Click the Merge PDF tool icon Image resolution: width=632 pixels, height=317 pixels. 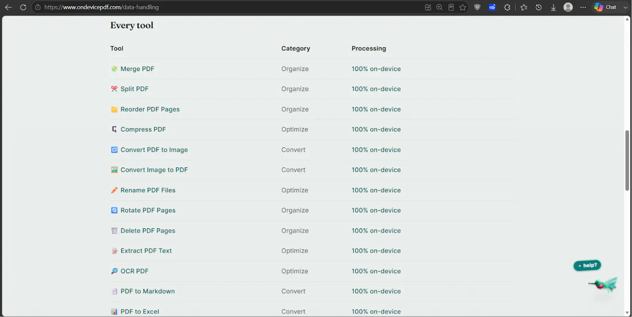pyautogui.click(x=114, y=69)
